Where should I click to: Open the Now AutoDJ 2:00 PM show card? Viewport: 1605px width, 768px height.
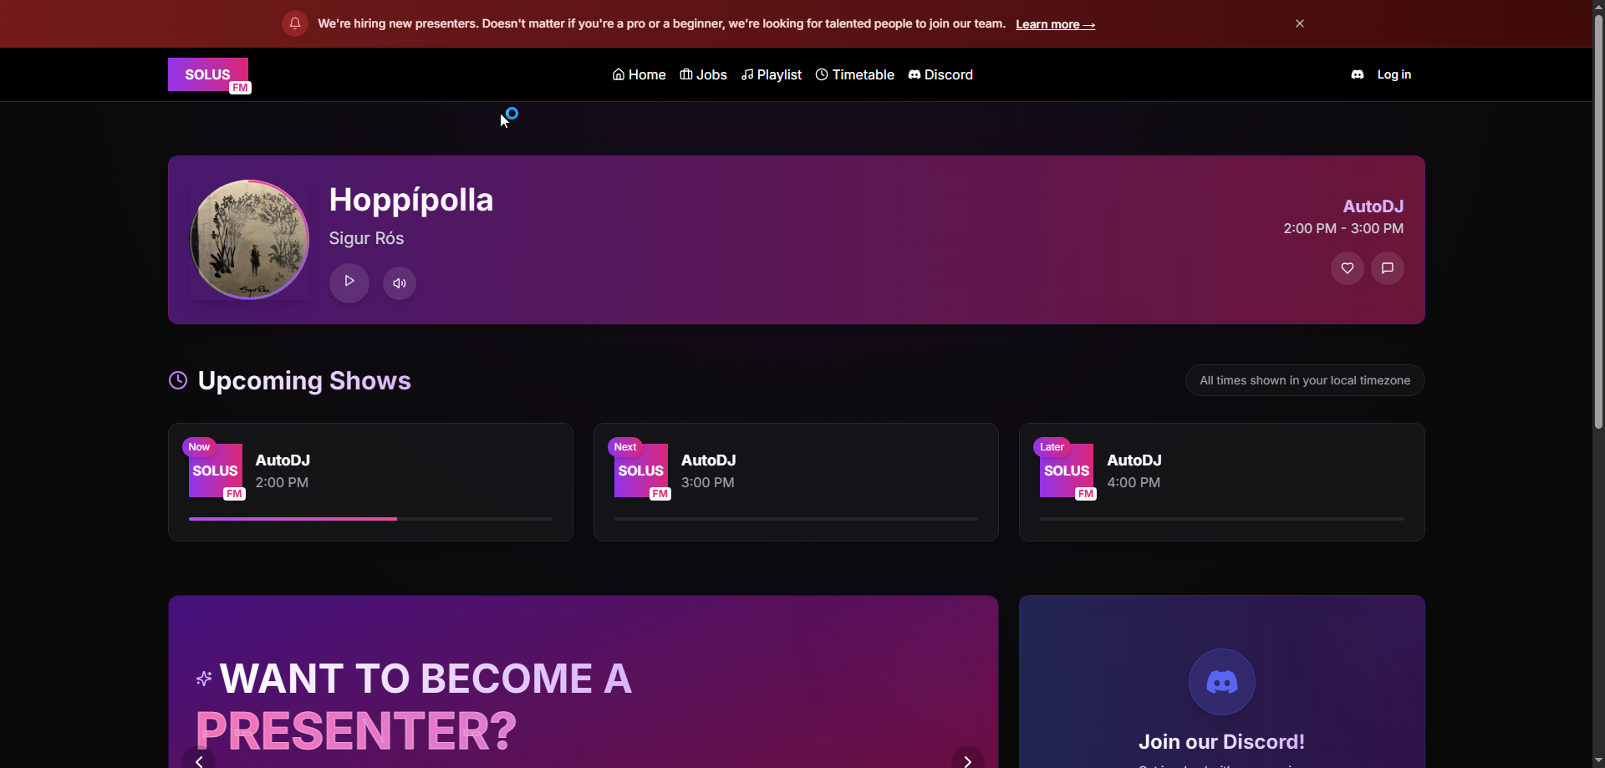click(370, 482)
